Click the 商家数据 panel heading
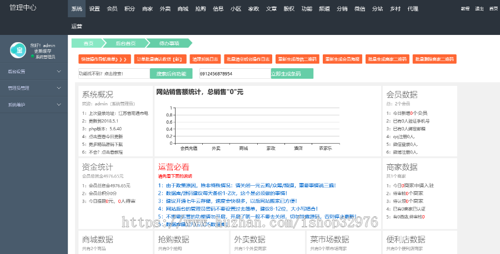500x254 pixels. [402, 167]
